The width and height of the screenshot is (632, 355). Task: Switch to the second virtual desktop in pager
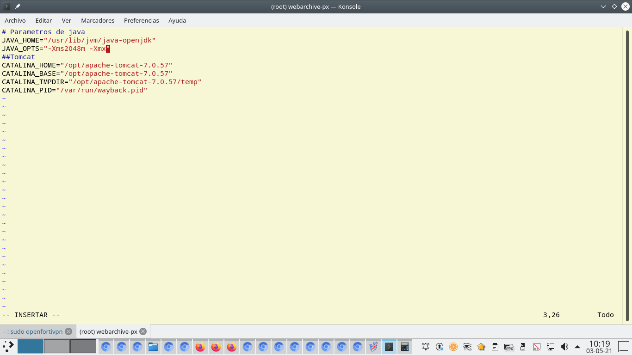pos(57,346)
